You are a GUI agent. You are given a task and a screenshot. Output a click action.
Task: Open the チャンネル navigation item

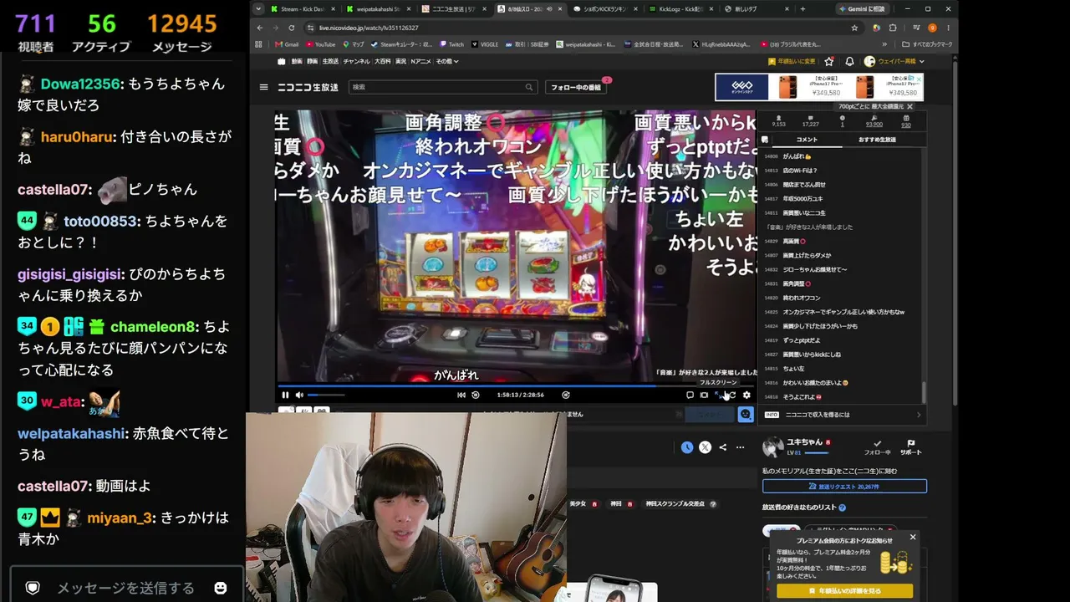tap(356, 61)
